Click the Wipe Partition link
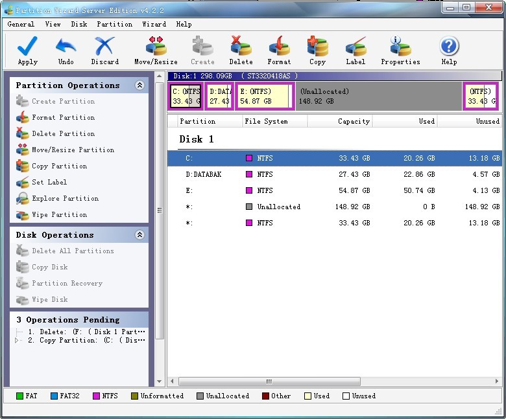 pos(60,214)
